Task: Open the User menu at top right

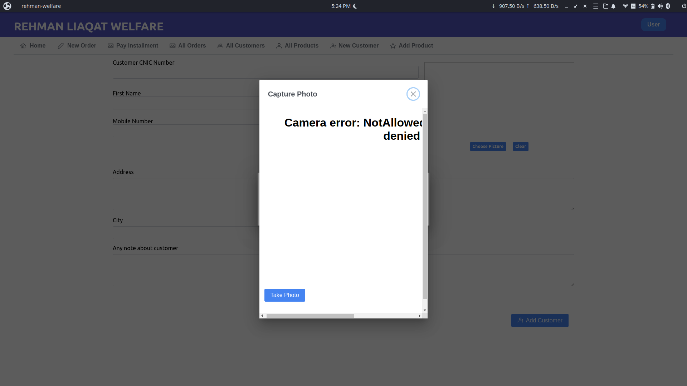Action: click(653, 24)
